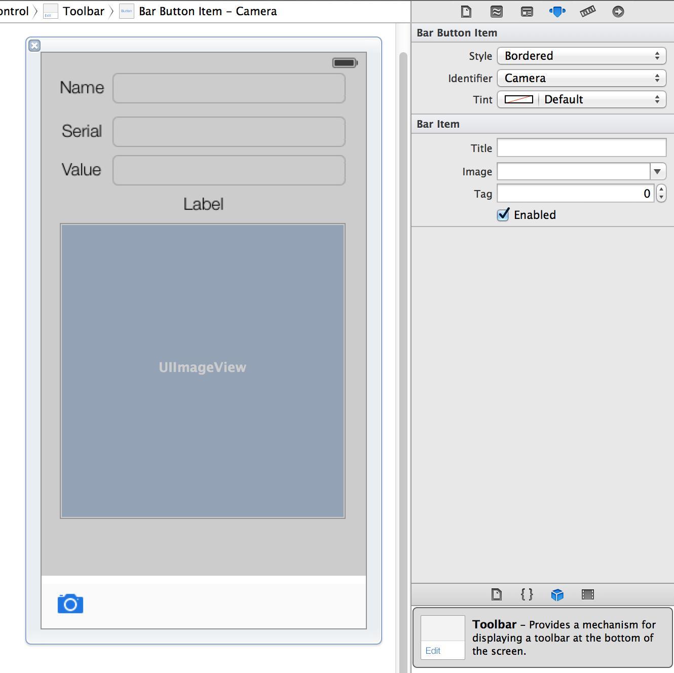Select the Name label on canvas
The width and height of the screenshot is (674, 673).
(x=82, y=88)
